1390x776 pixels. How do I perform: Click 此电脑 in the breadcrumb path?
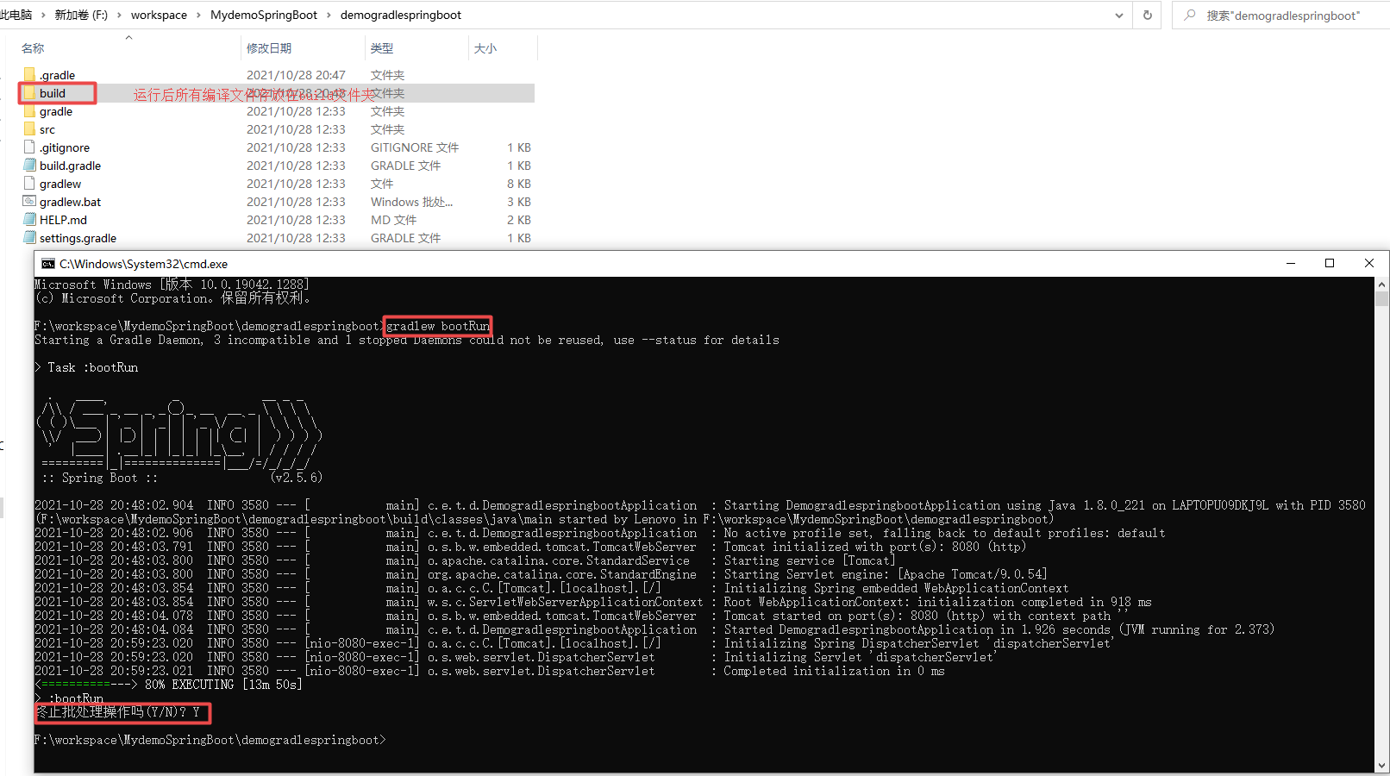pyautogui.click(x=17, y=15)
